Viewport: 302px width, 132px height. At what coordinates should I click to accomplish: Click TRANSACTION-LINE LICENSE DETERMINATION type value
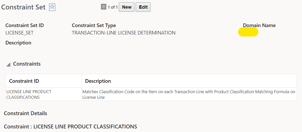123,33
